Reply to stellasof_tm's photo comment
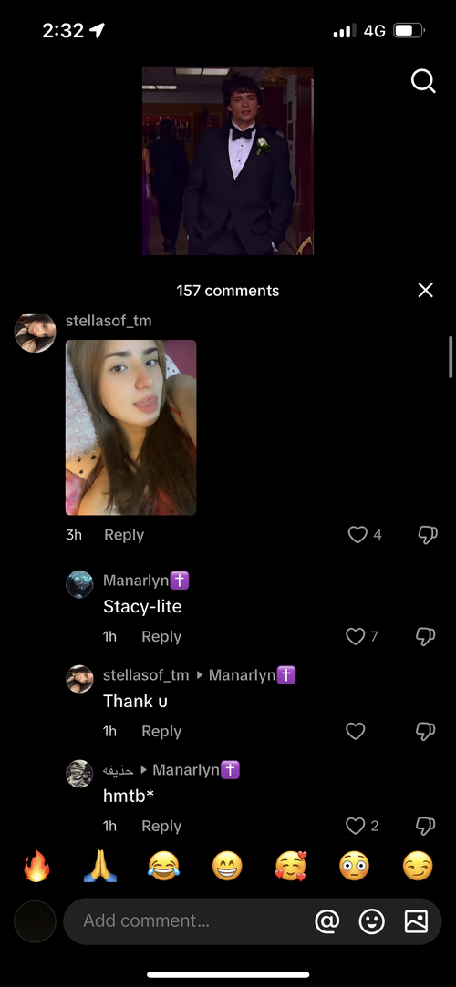 click(x=124, y=534)
